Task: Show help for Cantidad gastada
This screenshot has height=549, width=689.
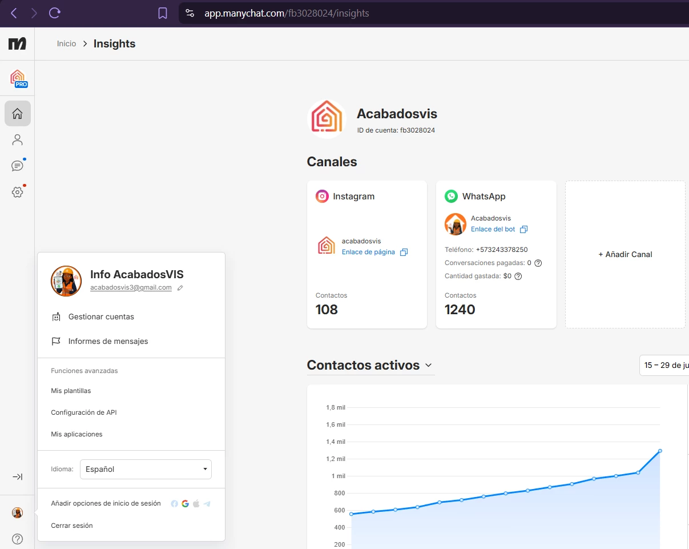Action: pyautogui.click(x=518, y=276)
